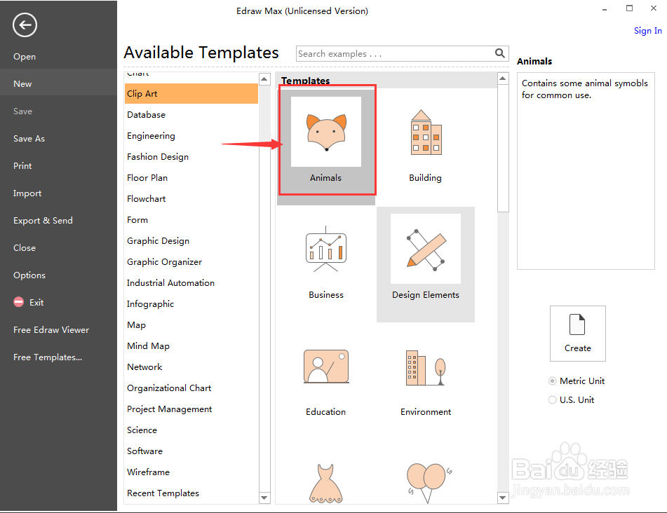Click category list scroll up arrow
This screenshot has width=667, height=513.
coord(264,79)
